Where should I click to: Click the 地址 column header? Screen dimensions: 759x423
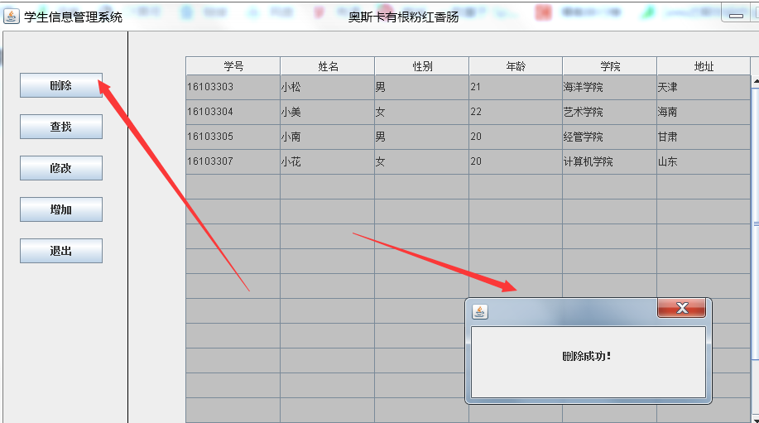[x=704, y=66]
